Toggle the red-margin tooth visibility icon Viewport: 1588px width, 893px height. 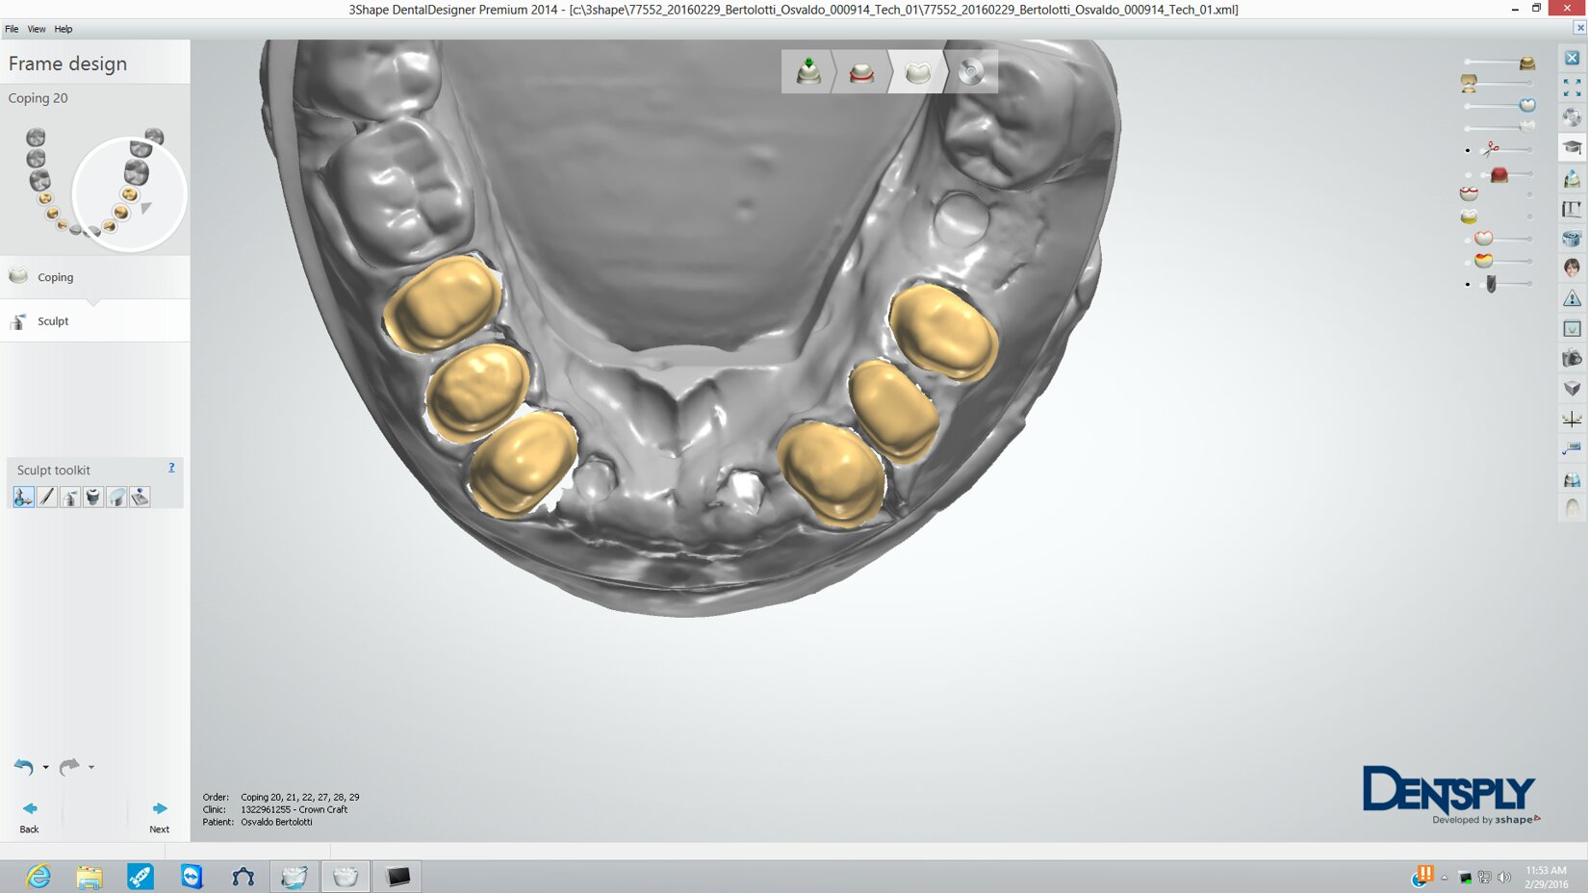[x=1469, y=194]
